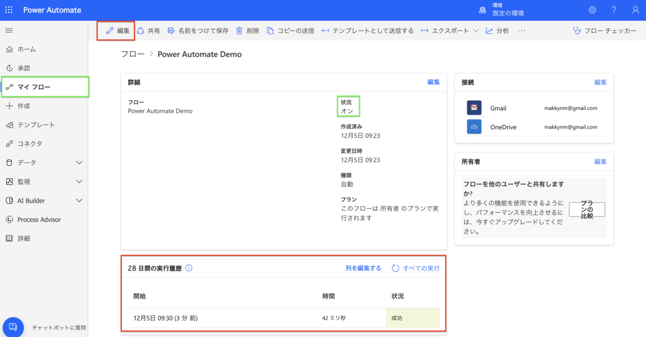The height and width of the screenshot is (337, 646).
Task: Select マイ フロー in the sidebar
Action: coord(34,87)
